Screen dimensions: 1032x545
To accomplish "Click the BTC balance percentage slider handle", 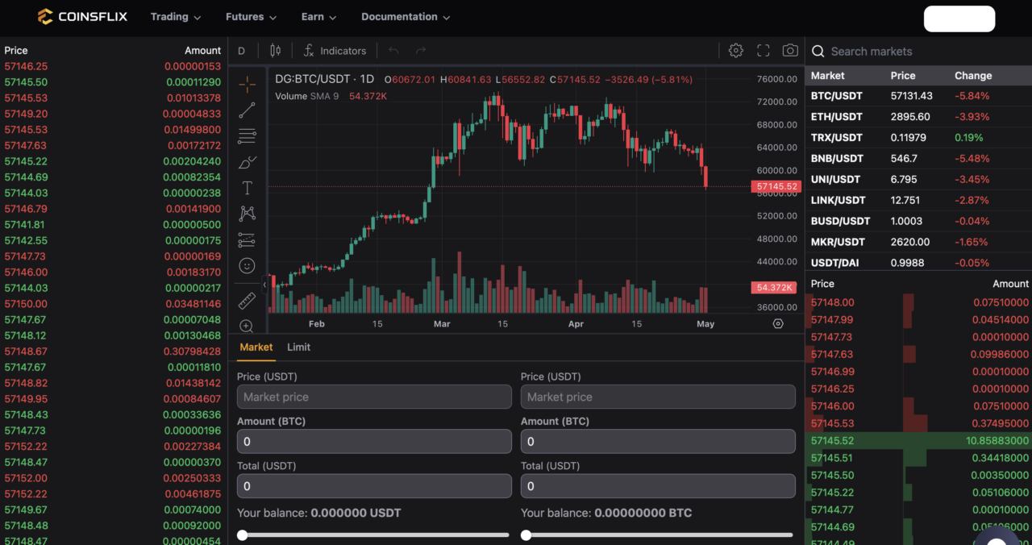I will coord(526,535).
